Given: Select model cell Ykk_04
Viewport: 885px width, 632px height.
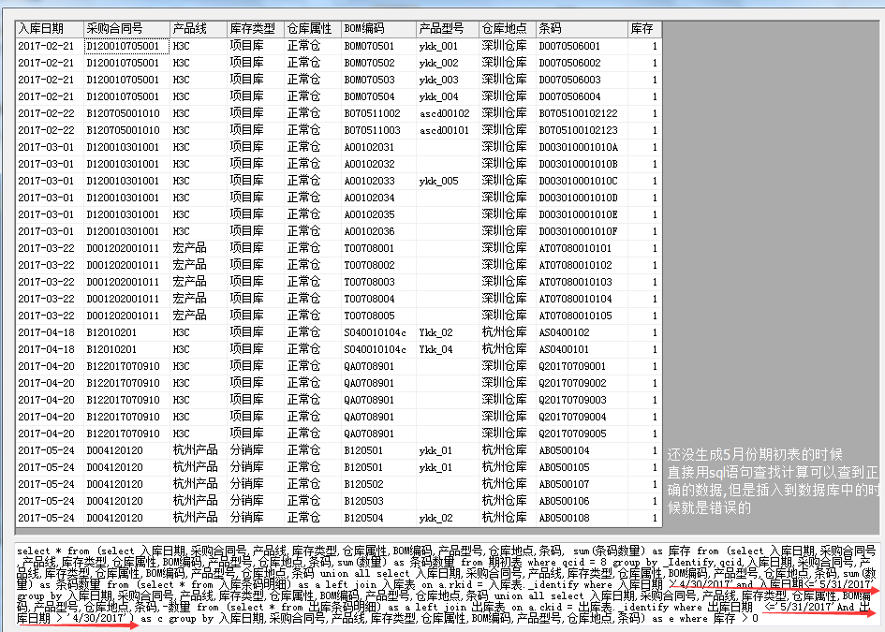Looking at the screenshot, I should [x=448, y=350].
